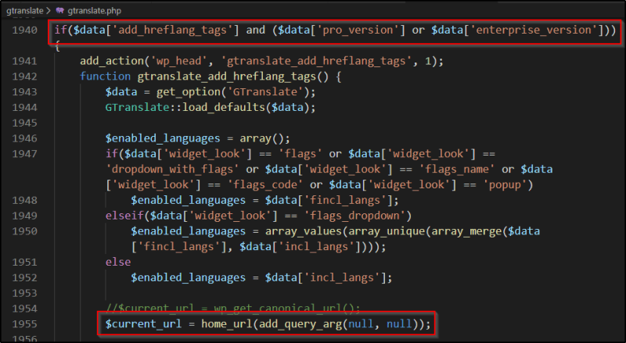Click line number 1948
Image resolution: width=626 pixels, height=343 pixels.
(x=25, y=200)
